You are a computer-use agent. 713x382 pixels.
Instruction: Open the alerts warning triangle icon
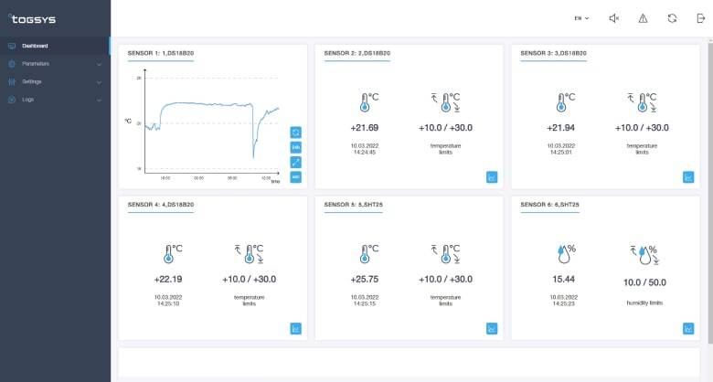pyautogui.click(x=643, y=18)
